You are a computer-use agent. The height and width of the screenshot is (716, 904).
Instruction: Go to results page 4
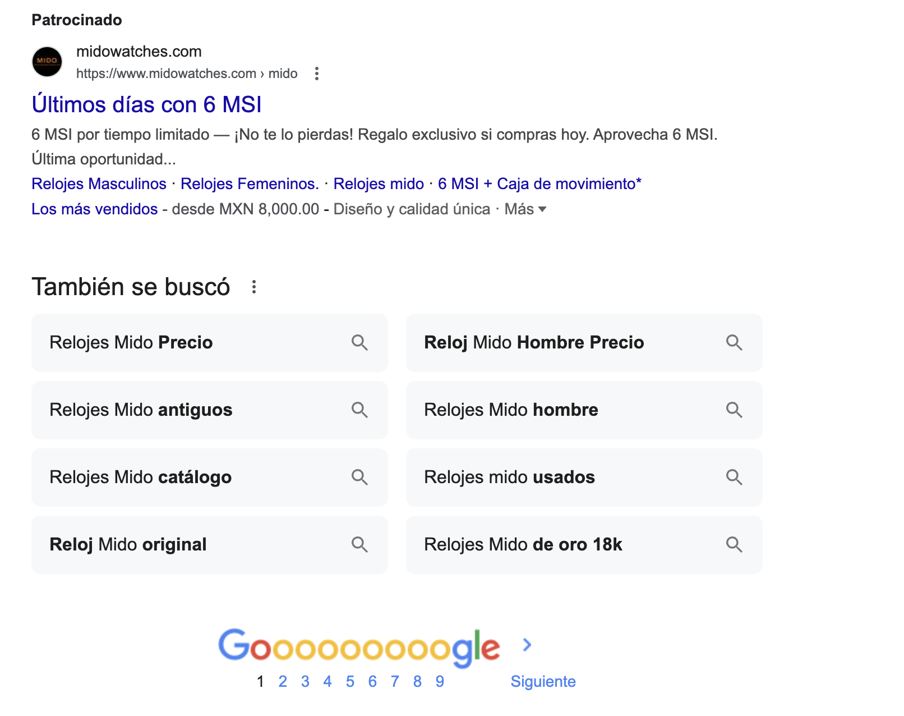[x=328, y=681]
